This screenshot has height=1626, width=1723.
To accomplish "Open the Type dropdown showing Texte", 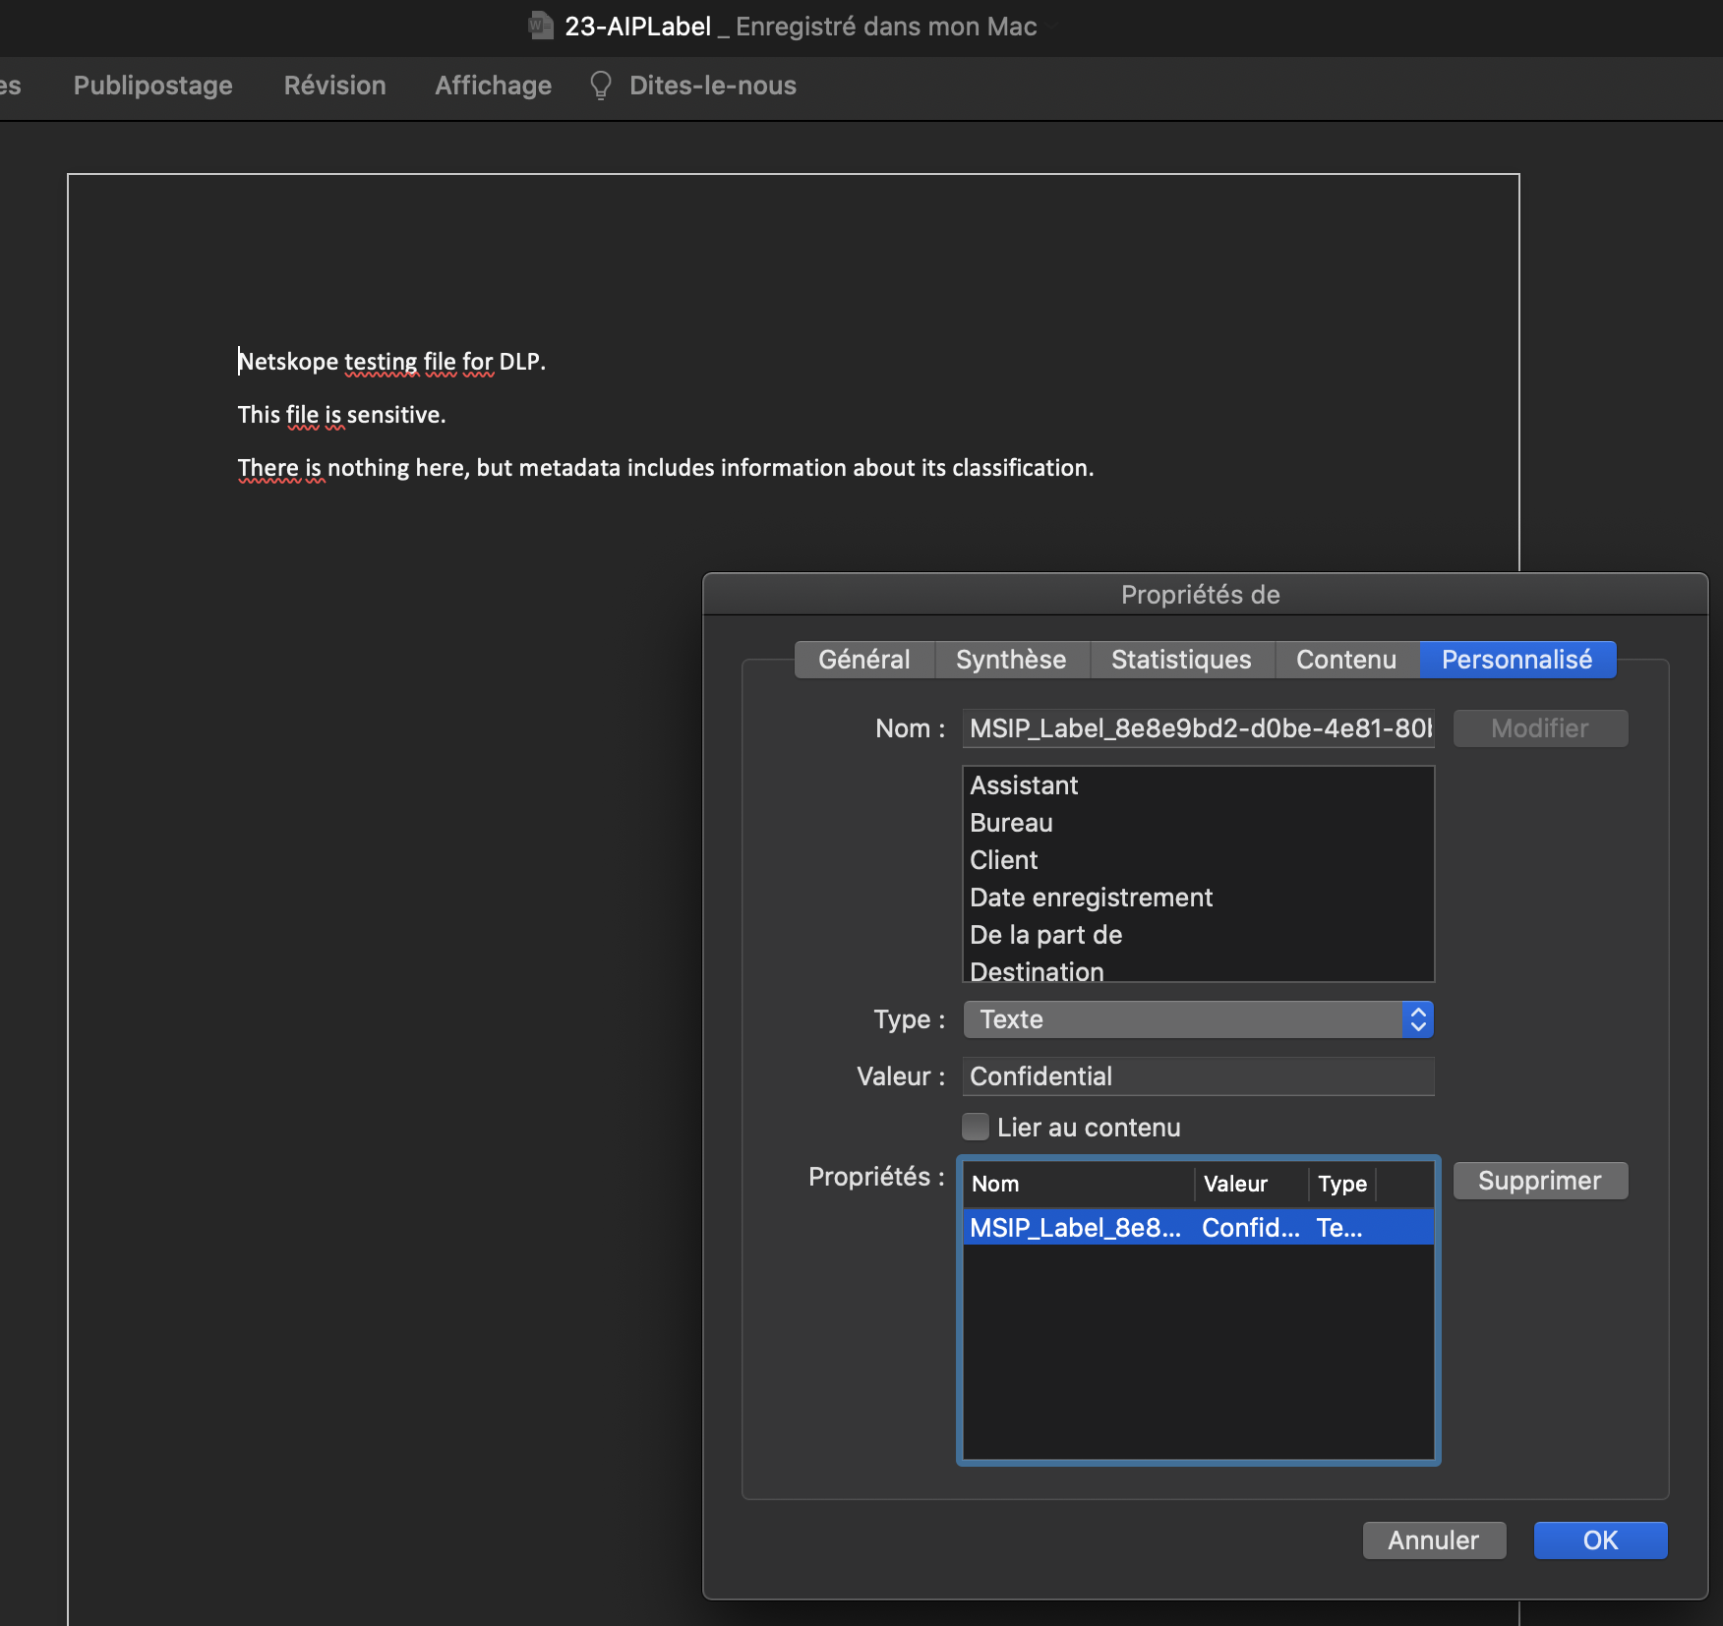I will (1198, 1019).
